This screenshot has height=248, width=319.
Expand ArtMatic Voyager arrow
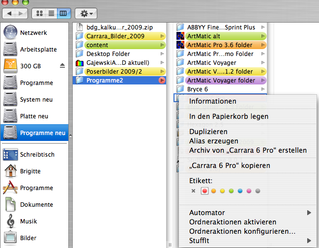click(x=263, y=62)
